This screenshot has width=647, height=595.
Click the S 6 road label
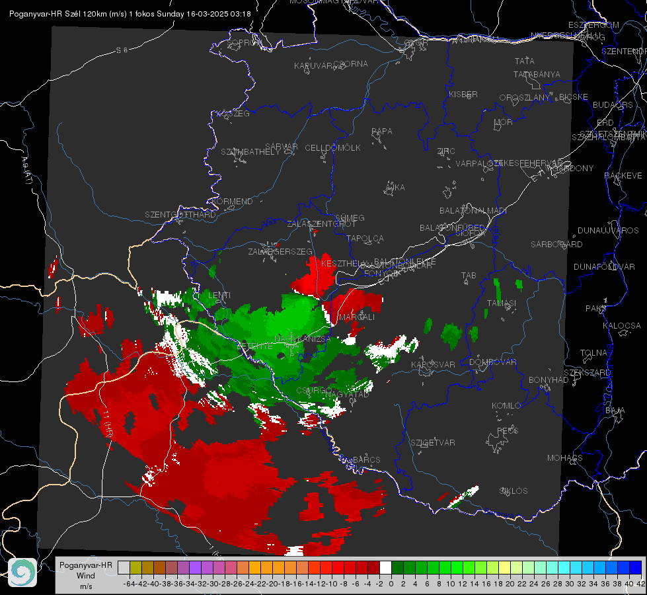[x=122, y=50]
